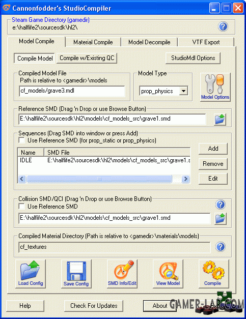Add a new sequence
The width and height of the screenshot is (246, 319).
point(213,149)
